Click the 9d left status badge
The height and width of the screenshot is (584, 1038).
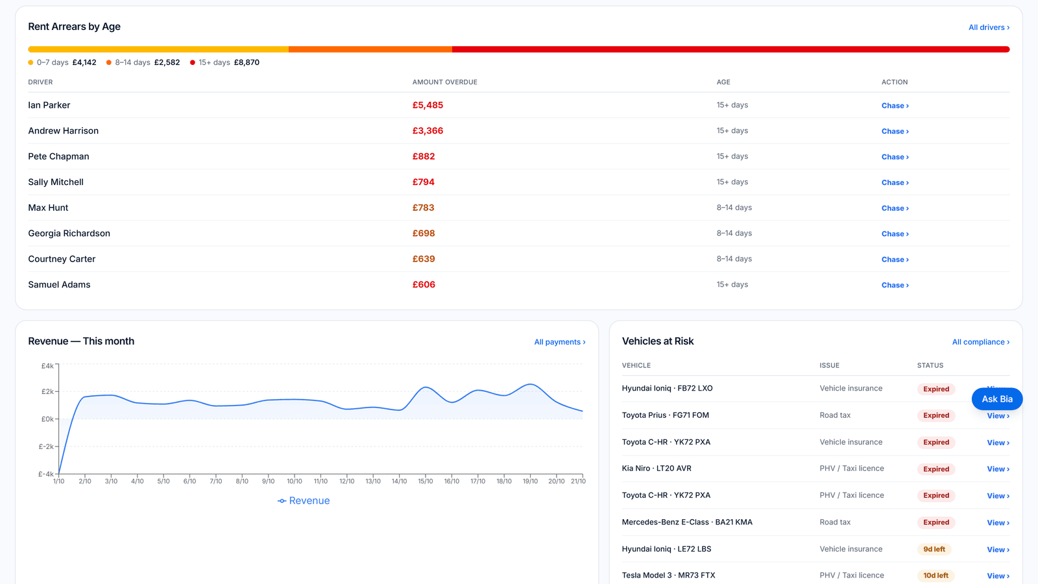(934, 550)
